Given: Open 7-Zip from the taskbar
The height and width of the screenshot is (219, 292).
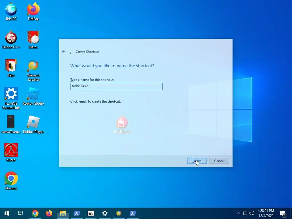Looking at the screenshot, I should click(91, 213).
